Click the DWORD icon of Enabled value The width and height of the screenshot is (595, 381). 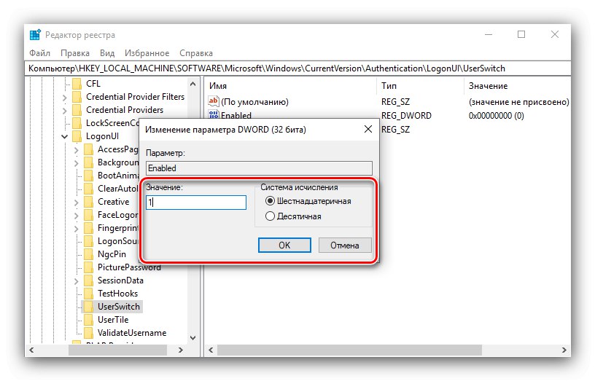pos(213,114)
